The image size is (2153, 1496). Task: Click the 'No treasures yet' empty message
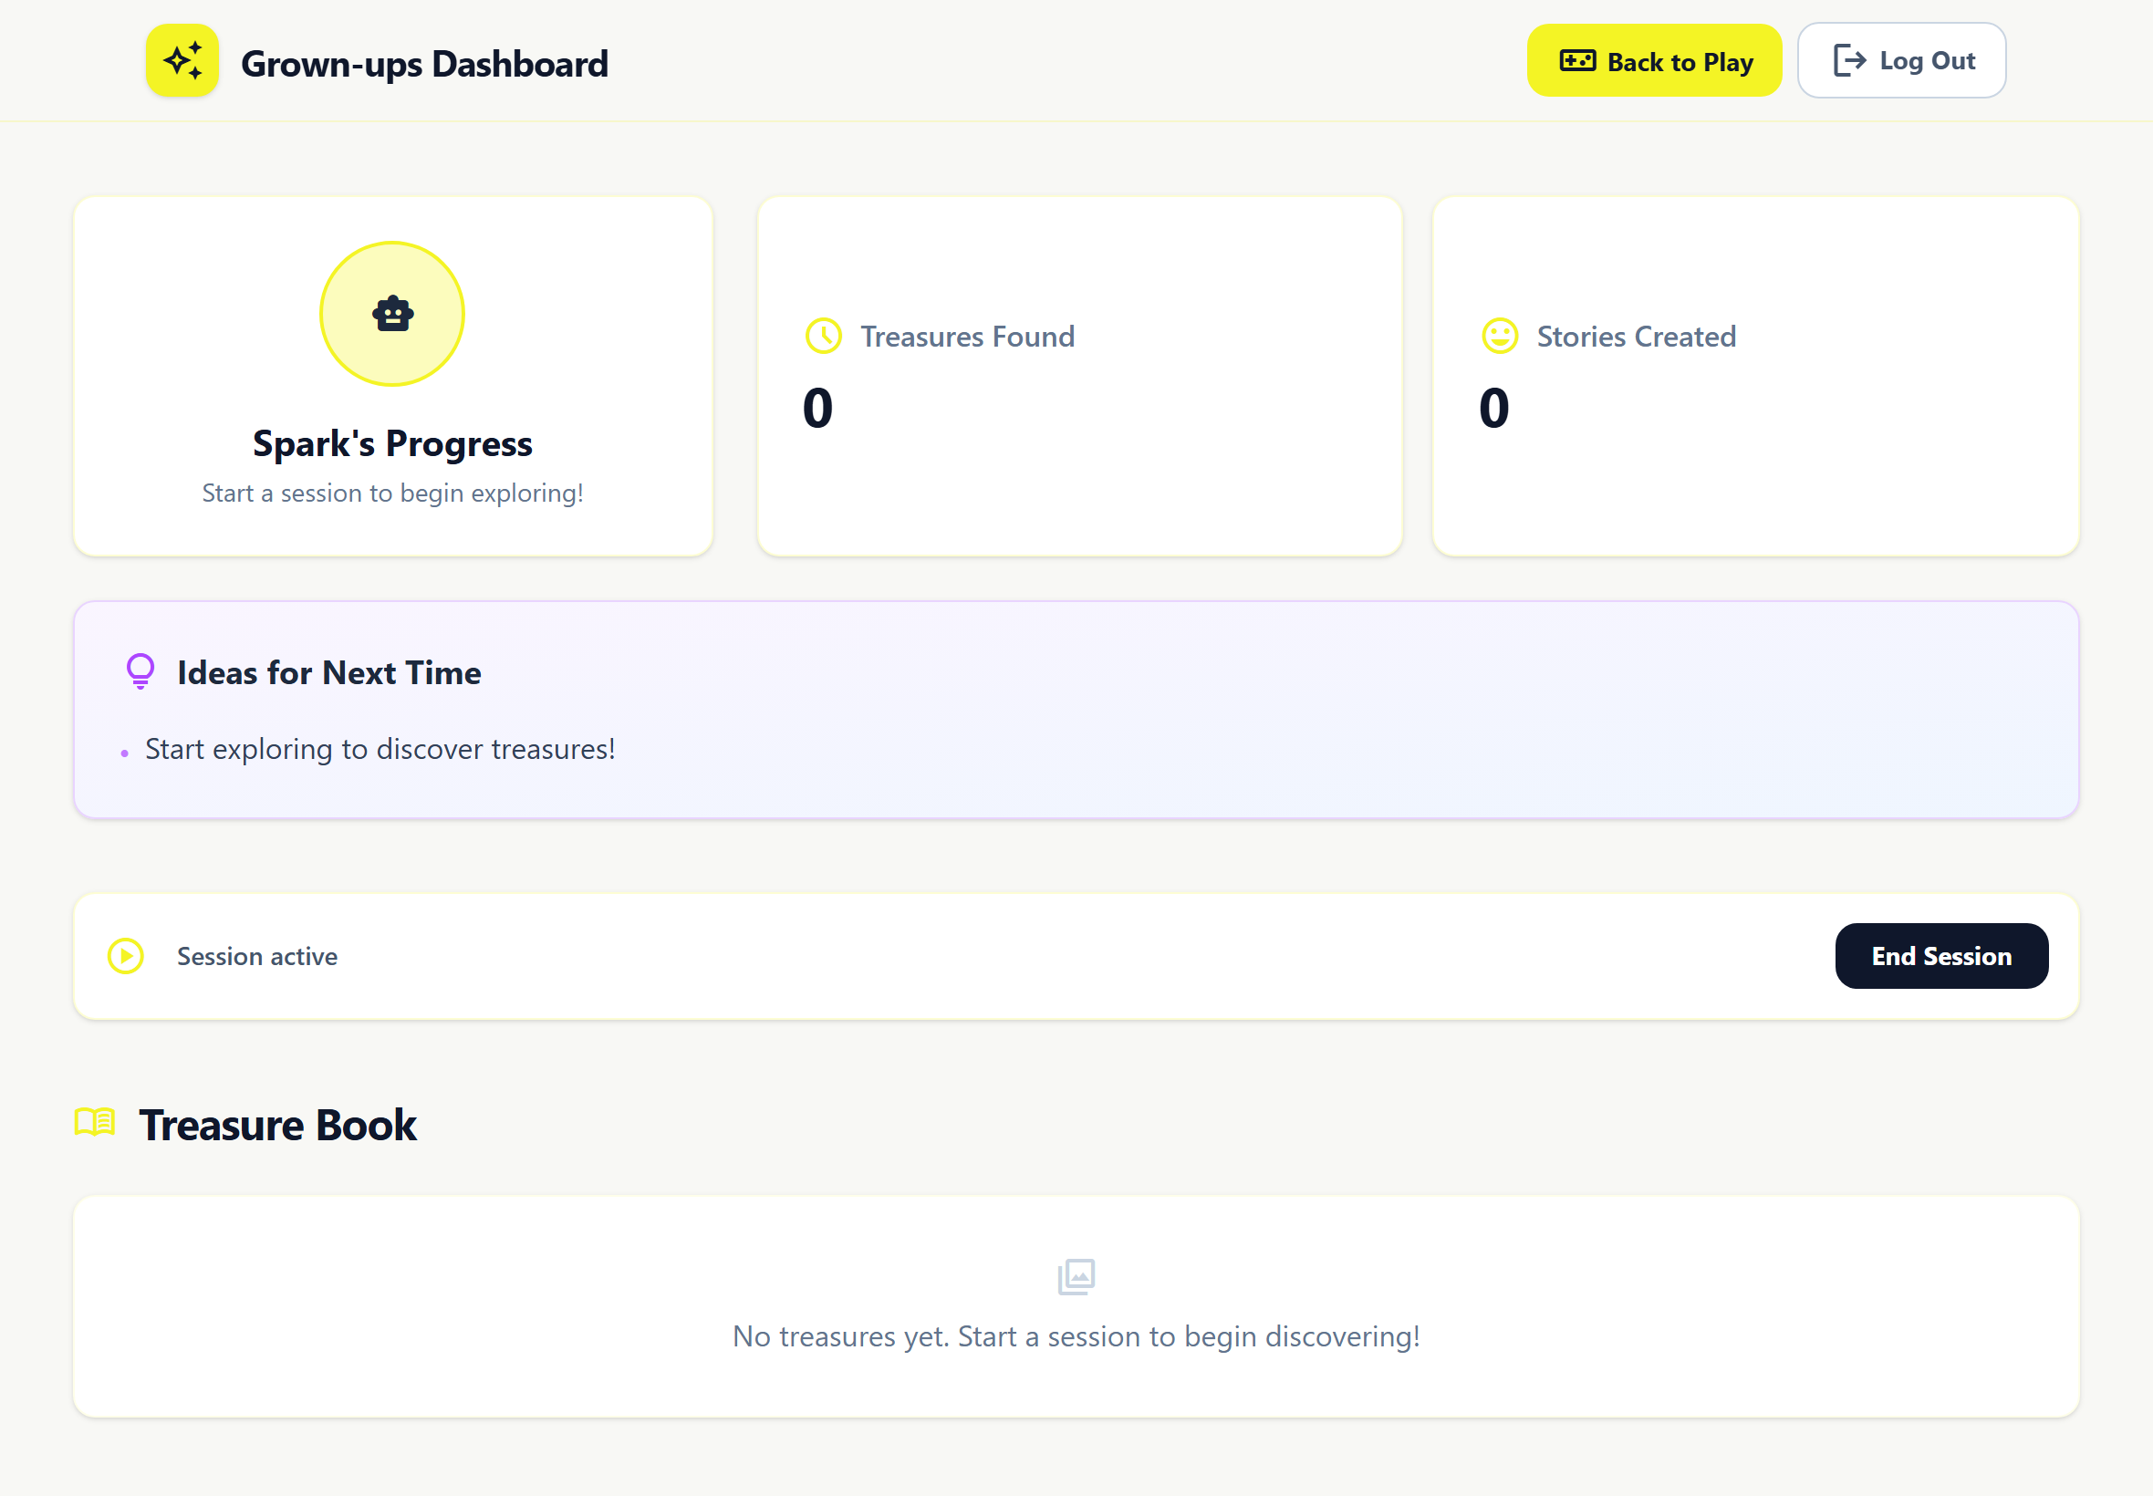click(x=1075, y=1335)
